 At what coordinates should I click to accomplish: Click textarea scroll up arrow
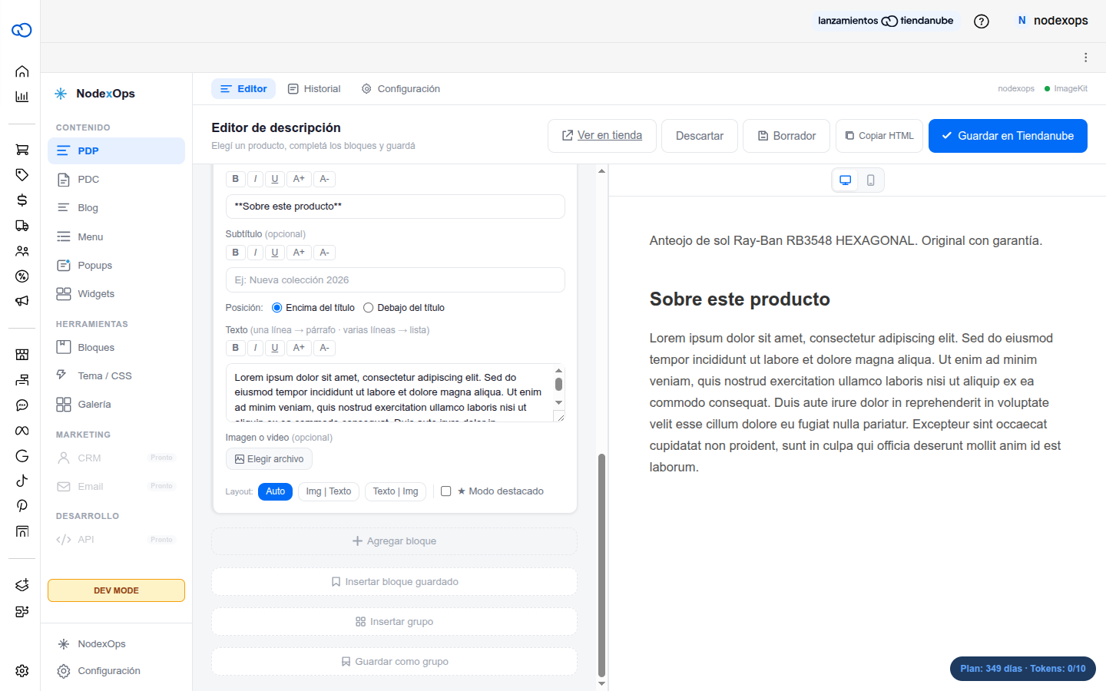pyautogui.click(x=558, y=371)
